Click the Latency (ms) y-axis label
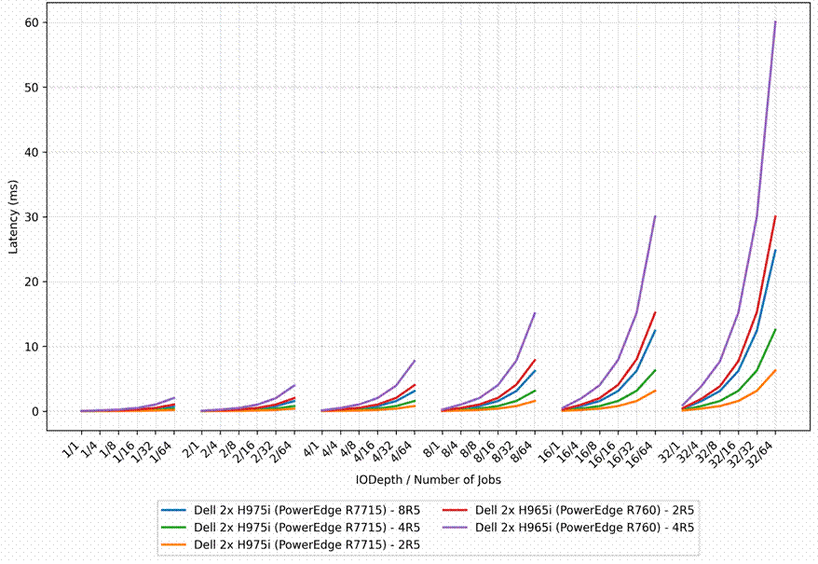 (13, 216)
